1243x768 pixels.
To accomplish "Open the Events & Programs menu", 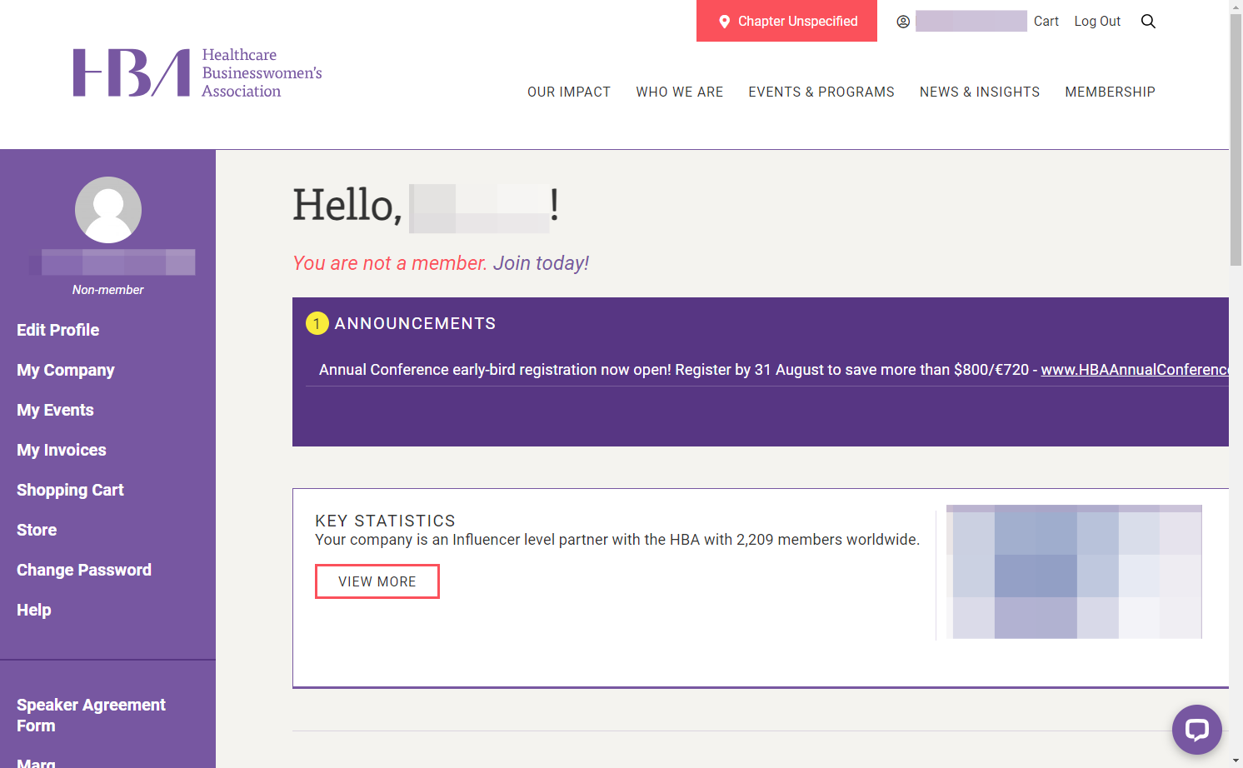I will (821, 92).
